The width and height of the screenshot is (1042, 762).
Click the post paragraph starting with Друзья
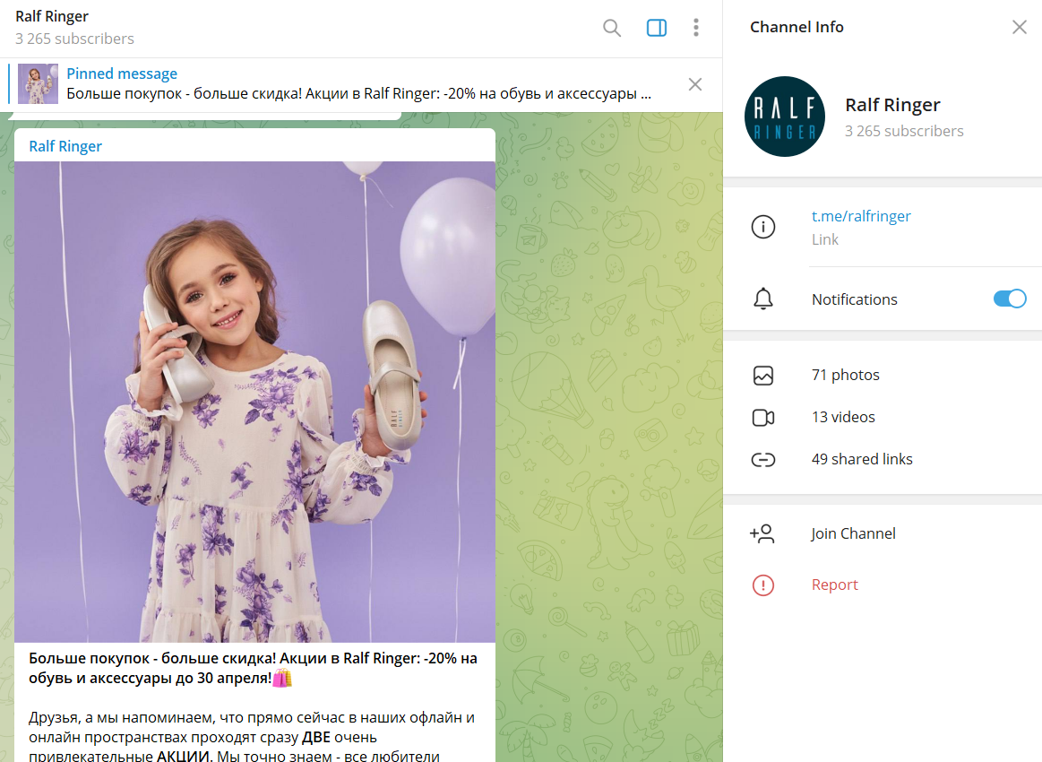tap(252, 737)
